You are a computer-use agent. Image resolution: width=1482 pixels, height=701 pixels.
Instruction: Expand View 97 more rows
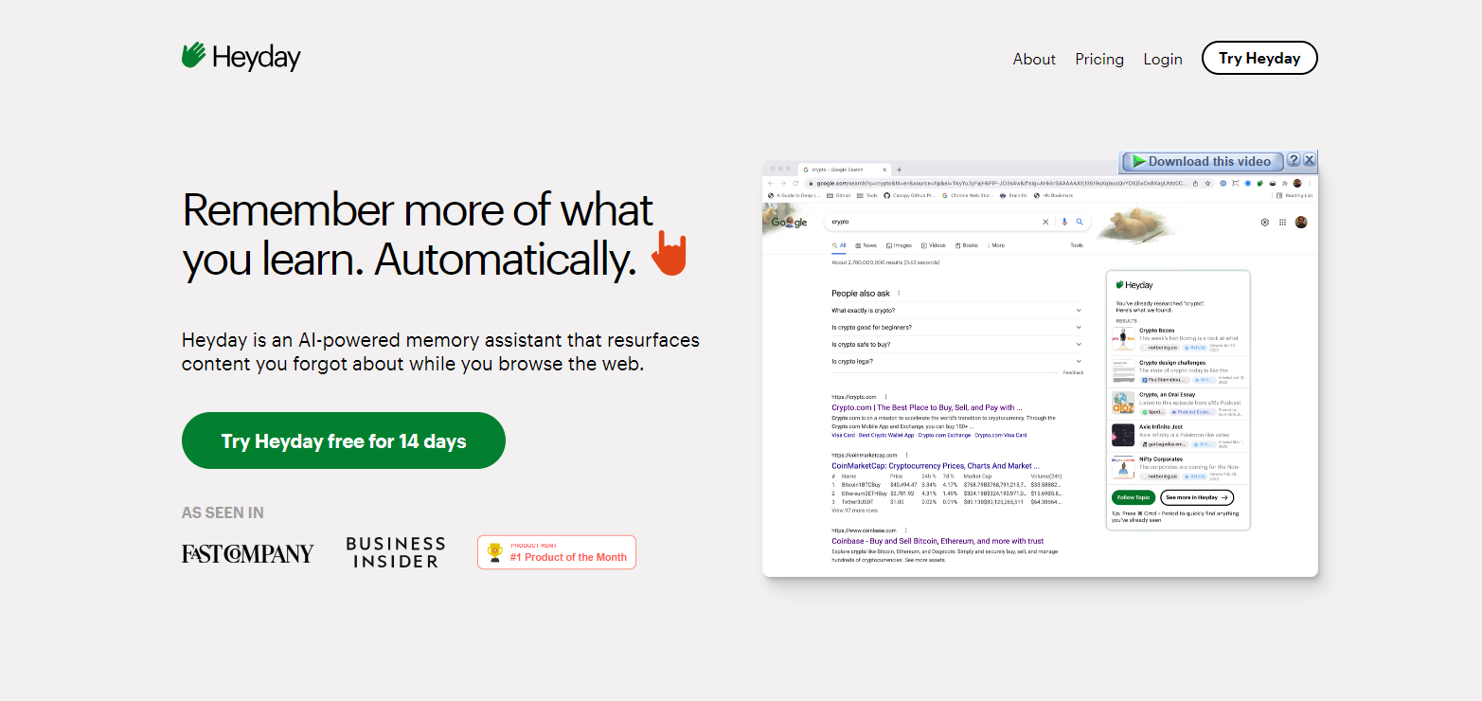pyautogui.click(x=854, y=510)
